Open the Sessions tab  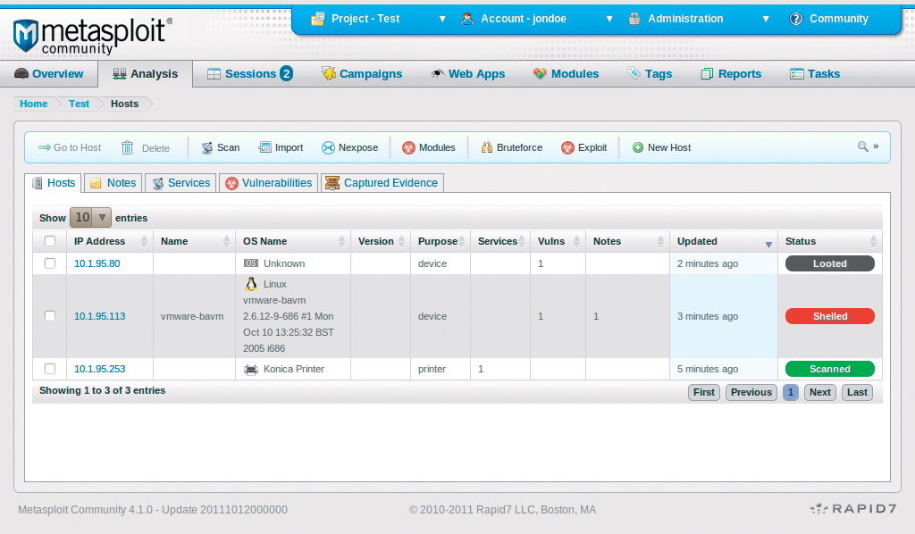pos(249,74)
